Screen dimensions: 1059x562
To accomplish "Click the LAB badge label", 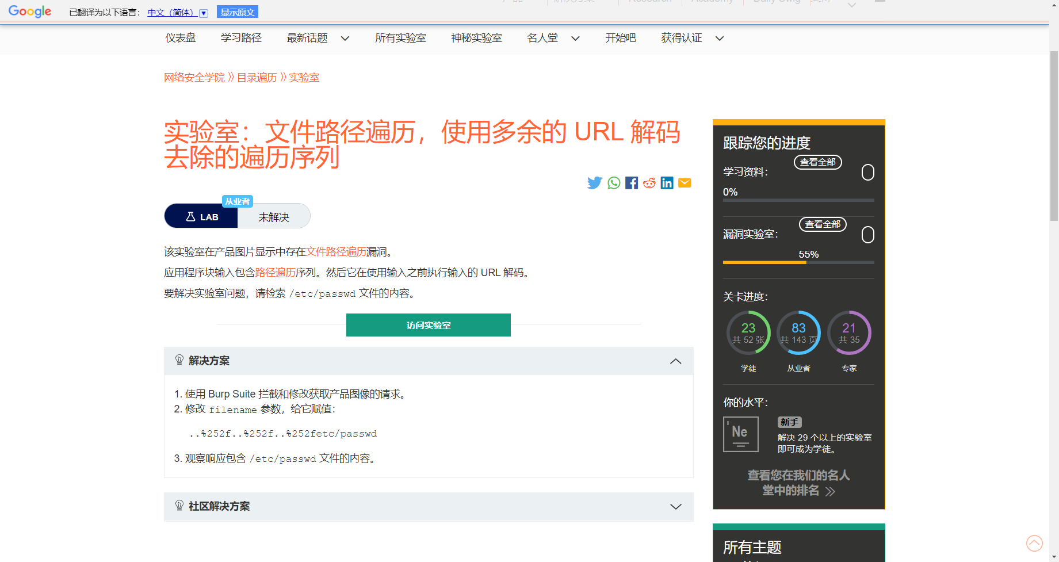I will pyautogui.click(x=201, y=217).
